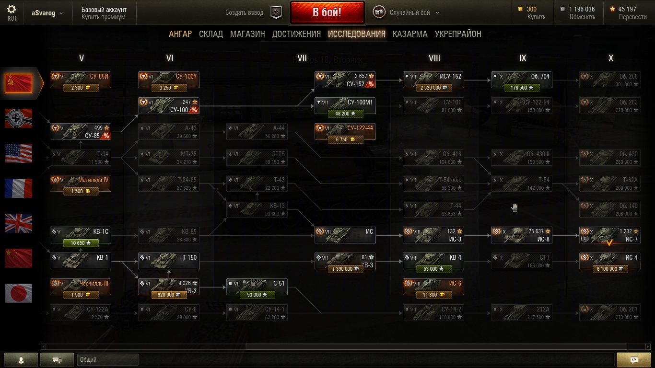Select the French nation flag
Image resolution: width=655 pixels, height=368 pixels.
(x=18, y=188)
